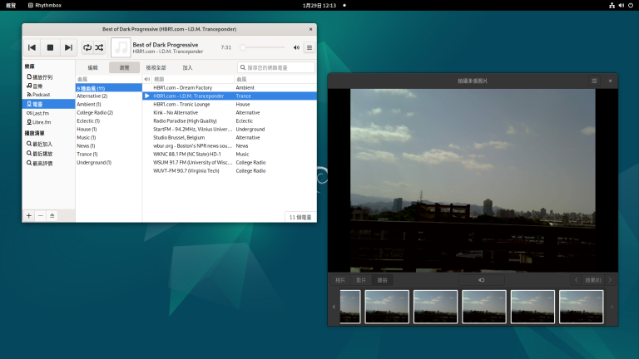
Task: Select HBR1.com - Tronic Lounge station
Action: [x=230, y=104]
